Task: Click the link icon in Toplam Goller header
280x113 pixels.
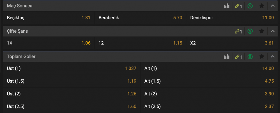Action: pyautogui.click(x=238, y=57)
